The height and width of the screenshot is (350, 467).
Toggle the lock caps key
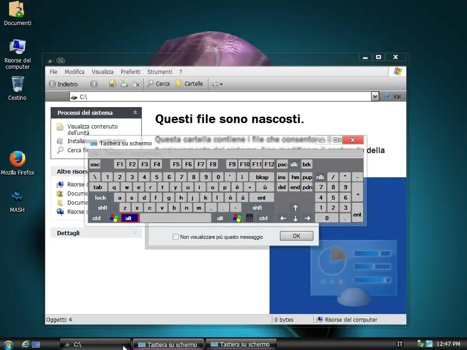coord(100,198)
